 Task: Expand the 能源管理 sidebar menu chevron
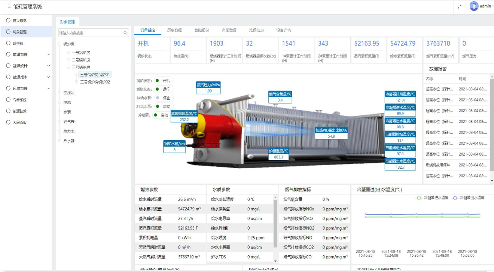pos(48,54)
